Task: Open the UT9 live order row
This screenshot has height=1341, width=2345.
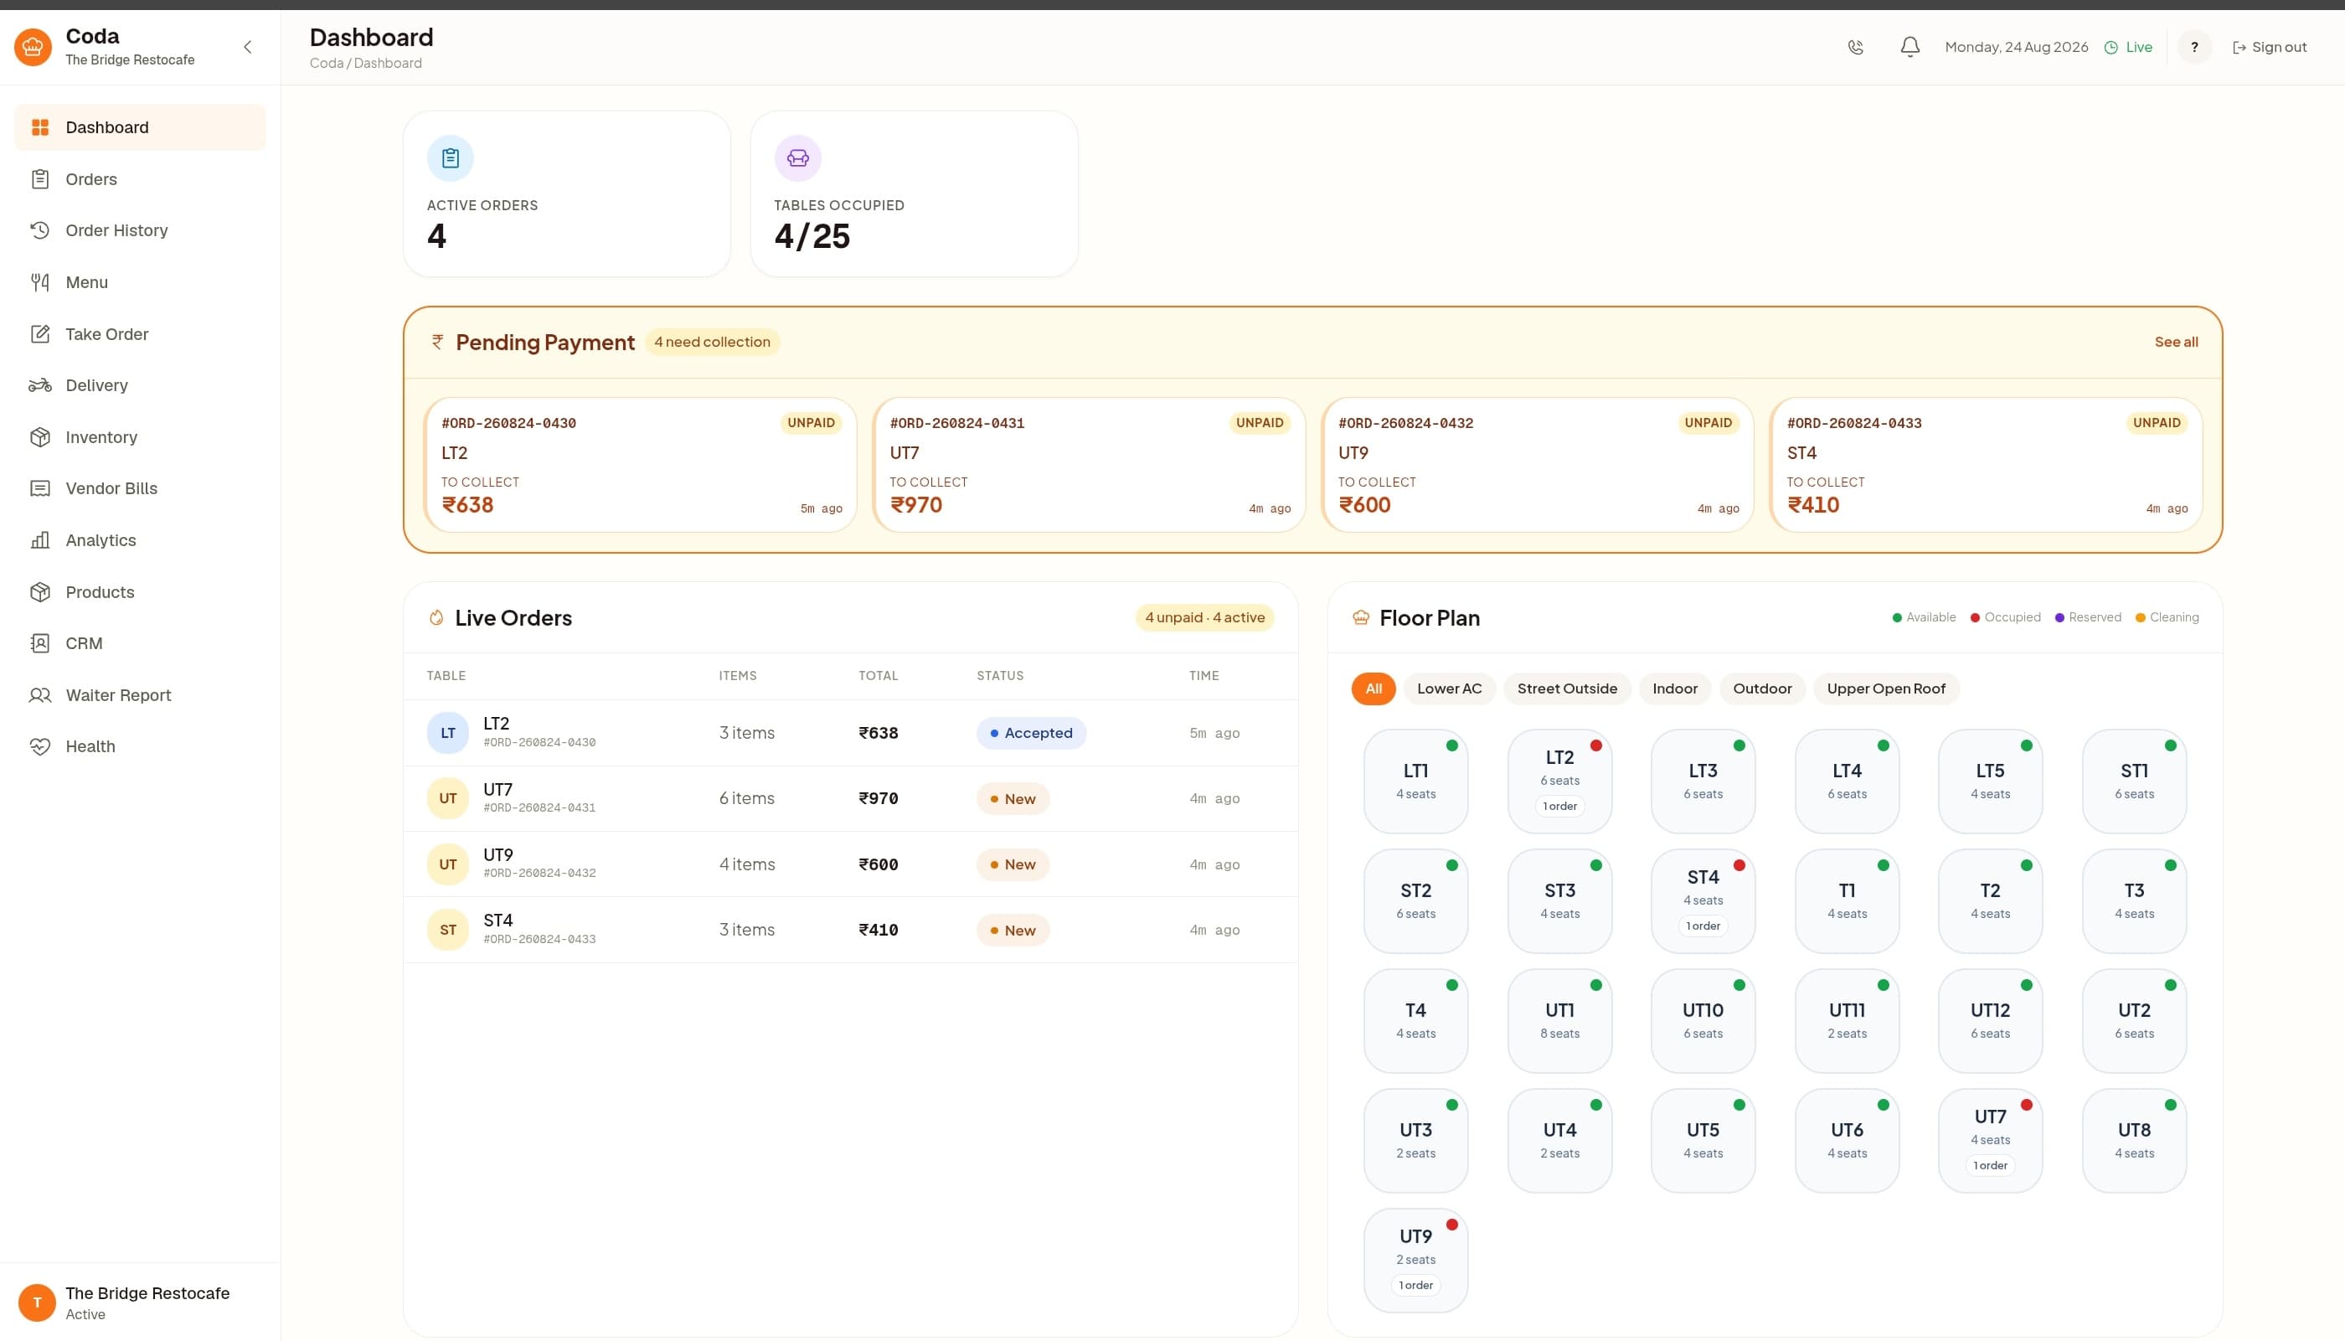Action: pos(851,865)
